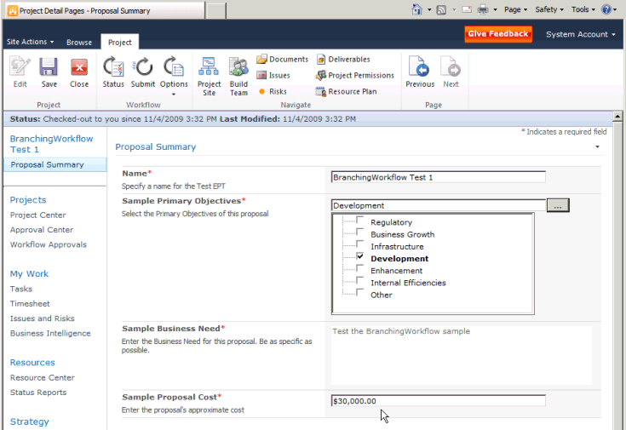This screenshot has height=430, width=626.
Task: Expand the Options dropdown arrow
Action: tap(174, 95)
